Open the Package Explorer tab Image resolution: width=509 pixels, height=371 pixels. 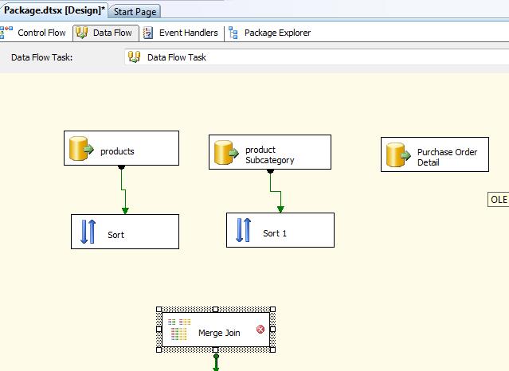(x=277, y=33)
